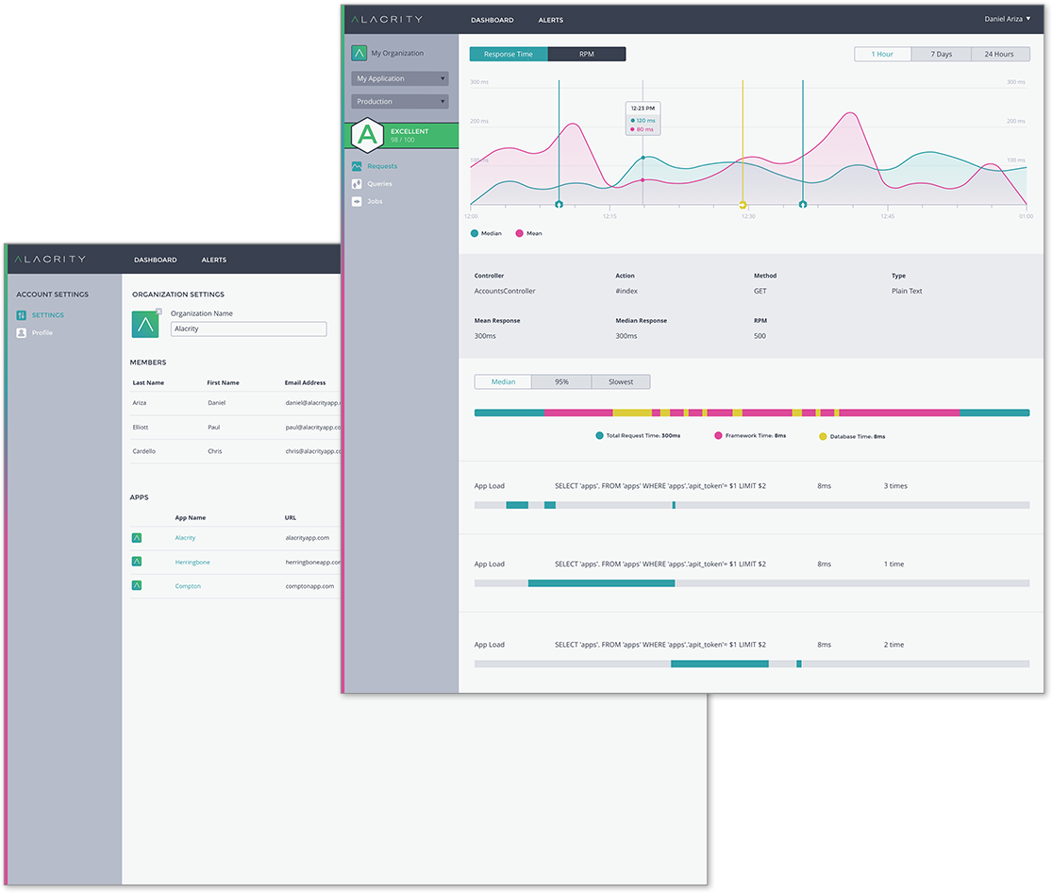The image size is (1052, 893).
Task: Select Slowest breakdown tab
Action: (621, 382)
